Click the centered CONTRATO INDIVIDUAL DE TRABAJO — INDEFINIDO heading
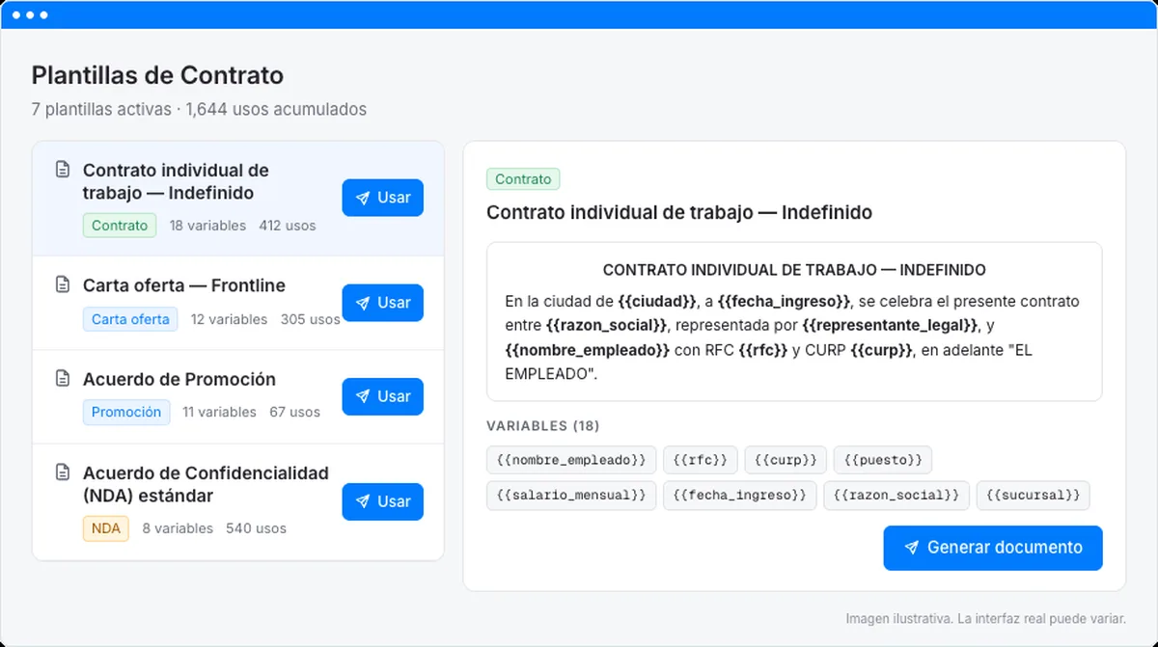This screenshot has height=647, width=1158. 794,271
